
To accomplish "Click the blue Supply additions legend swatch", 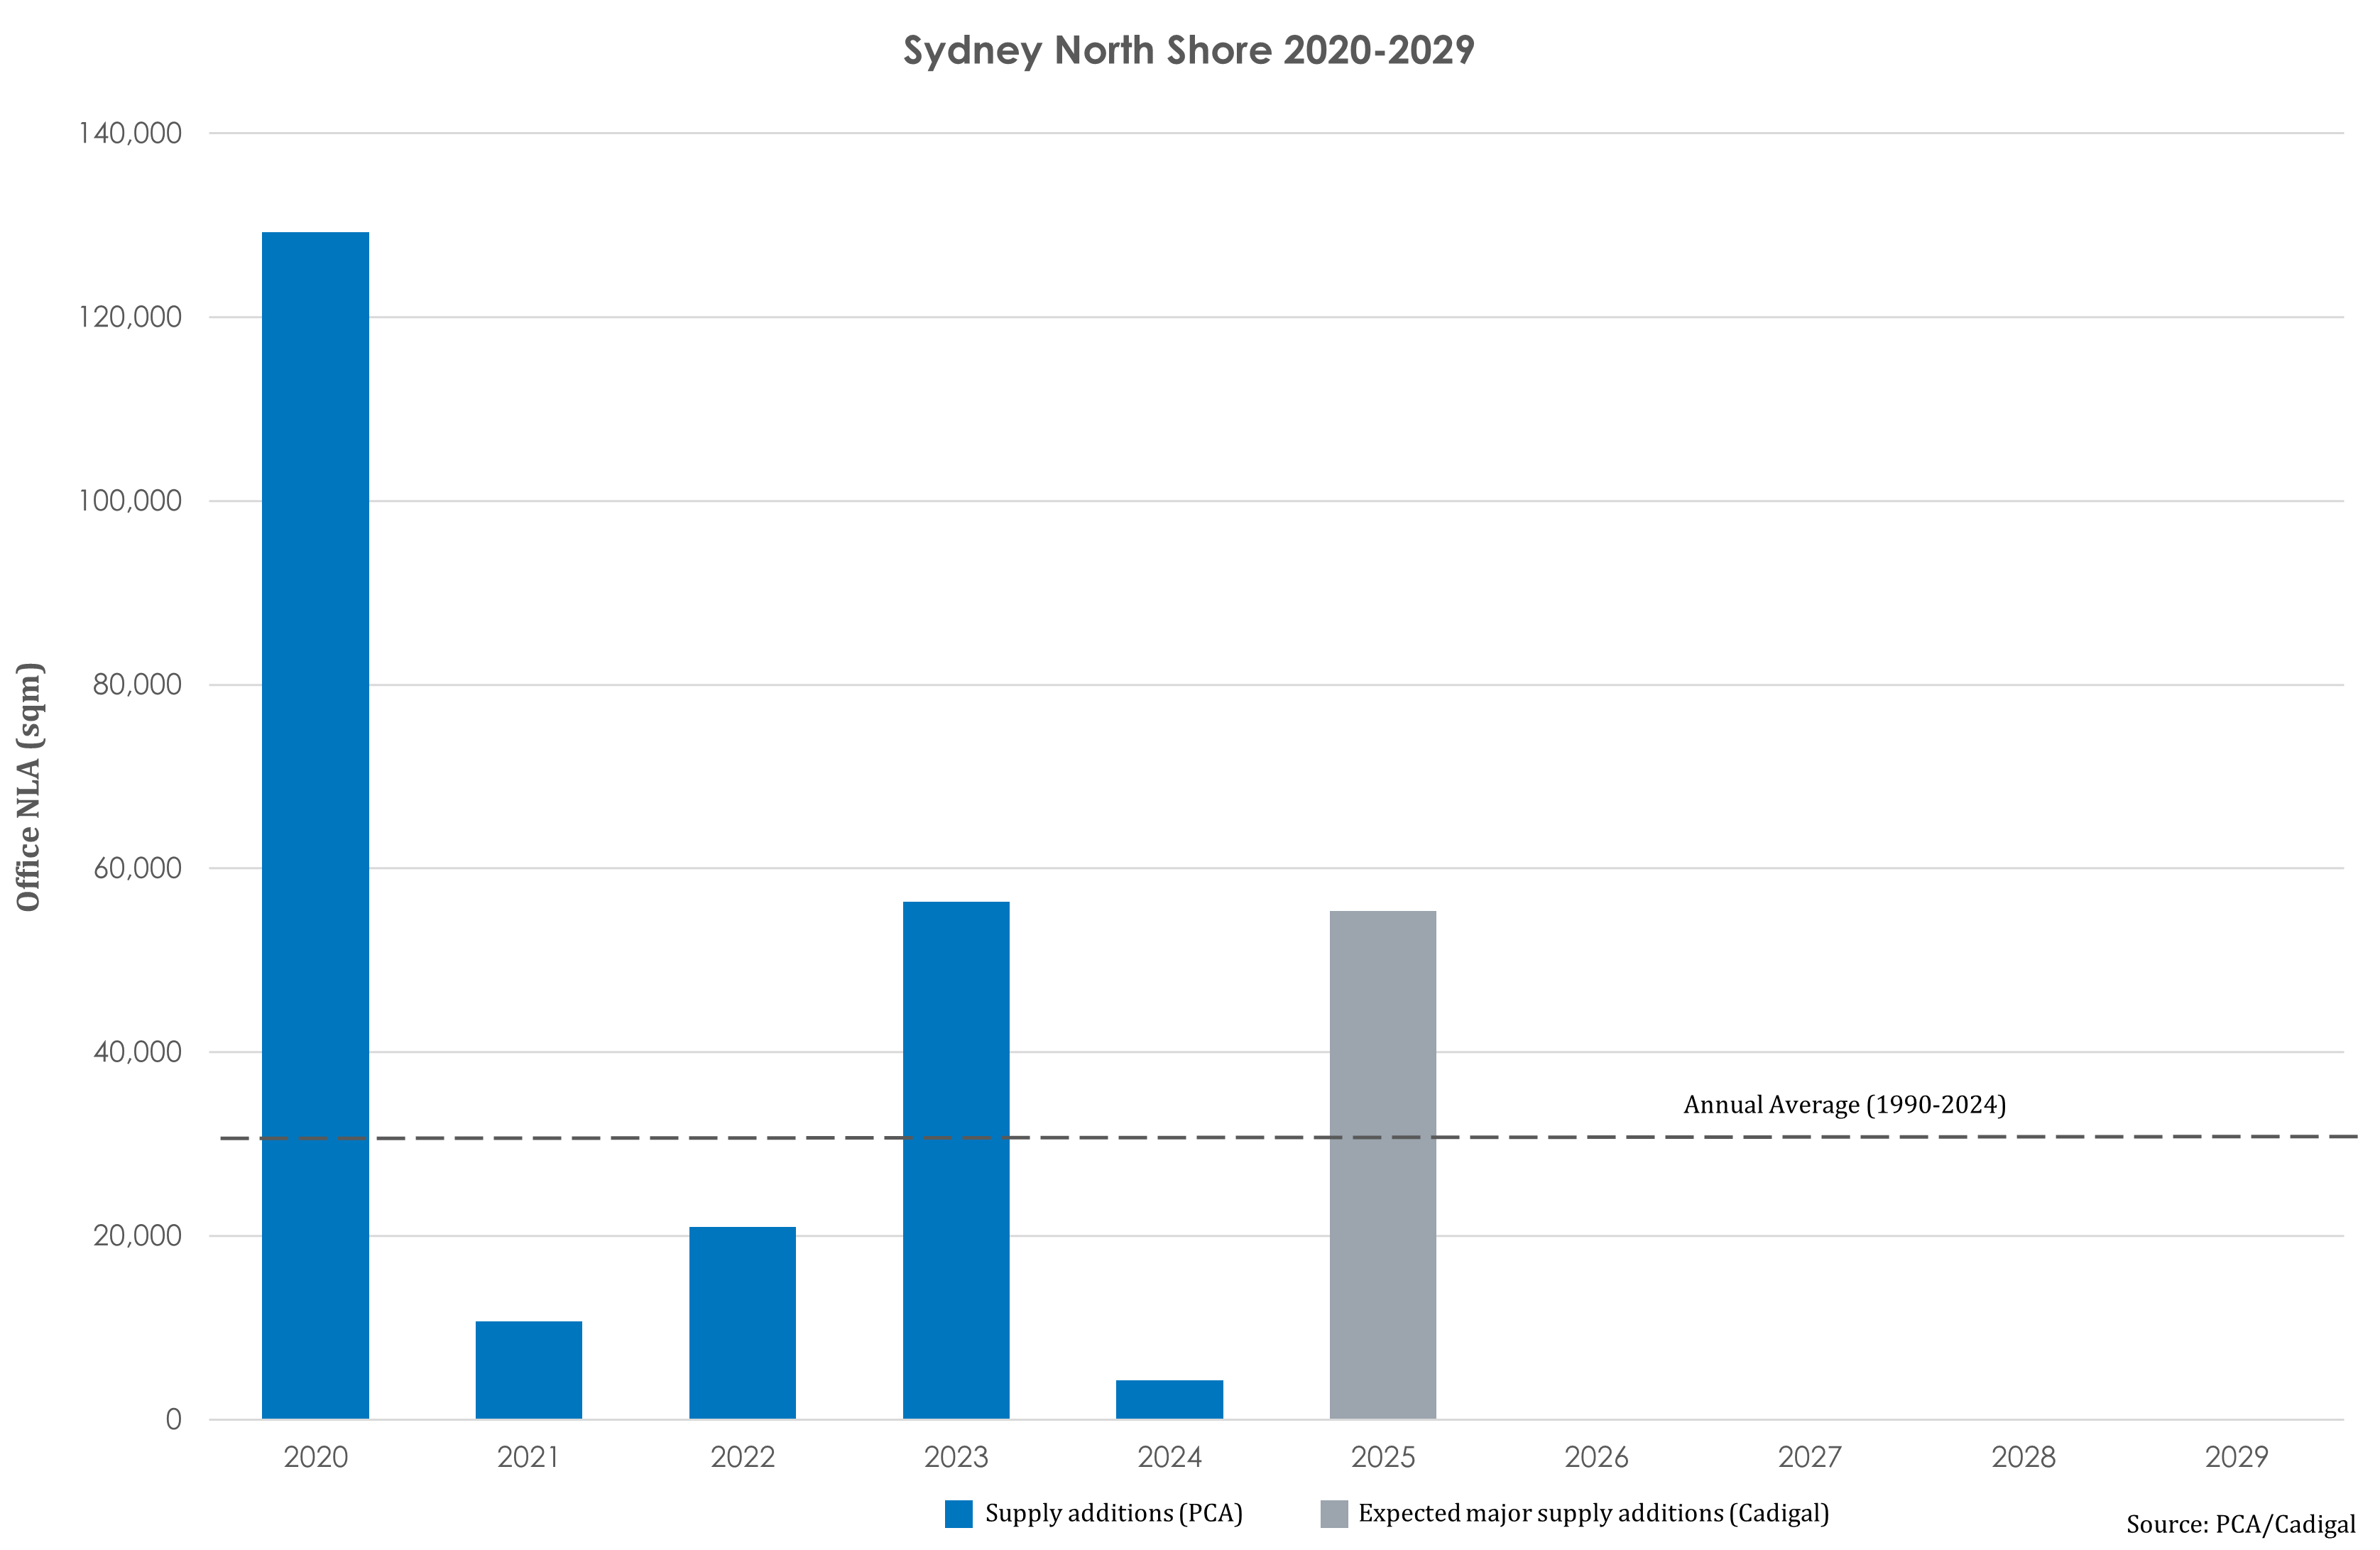I will (x=958, y=1513).
